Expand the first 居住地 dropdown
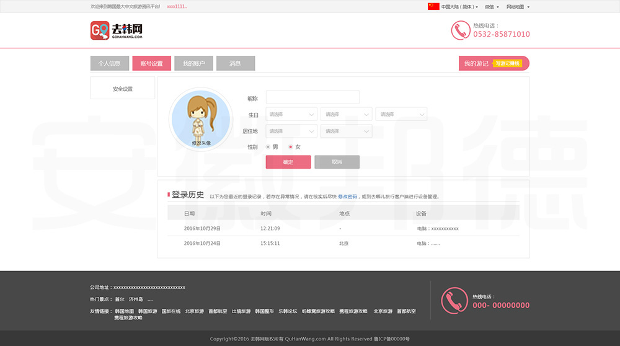This screenshot has width=620, height=346. pyautogui.click(x=291, y=131)
